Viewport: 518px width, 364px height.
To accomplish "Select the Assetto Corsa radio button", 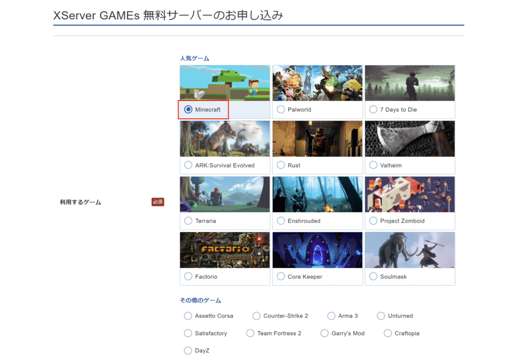I will [188, 316].
